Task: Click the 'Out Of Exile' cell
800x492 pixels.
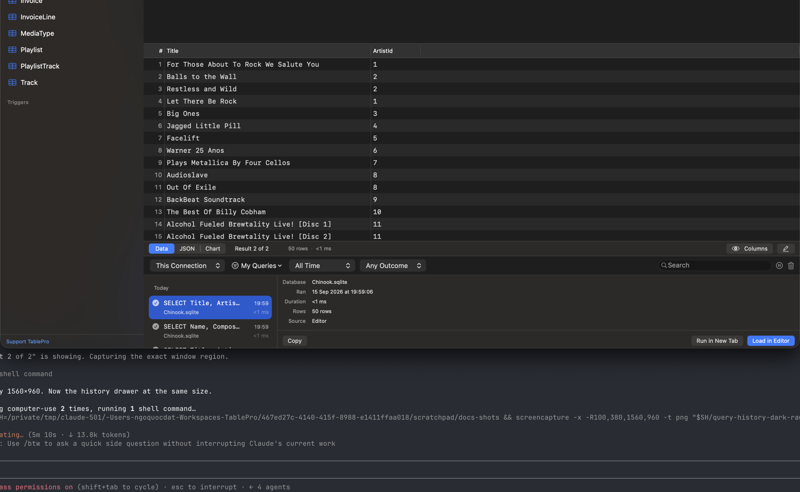Action: click(x=267, y=188)
